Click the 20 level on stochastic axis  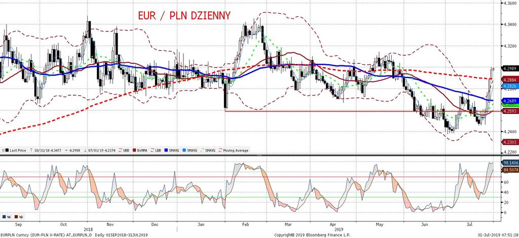pos(505,203)
